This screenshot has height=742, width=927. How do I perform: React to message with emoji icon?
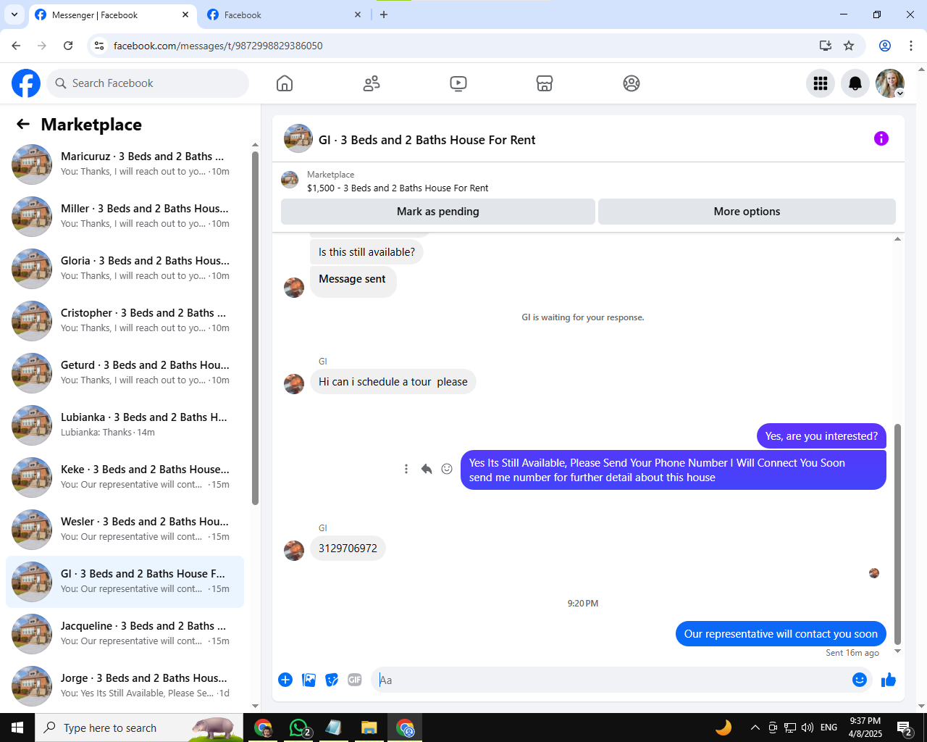tap(447, 469)
